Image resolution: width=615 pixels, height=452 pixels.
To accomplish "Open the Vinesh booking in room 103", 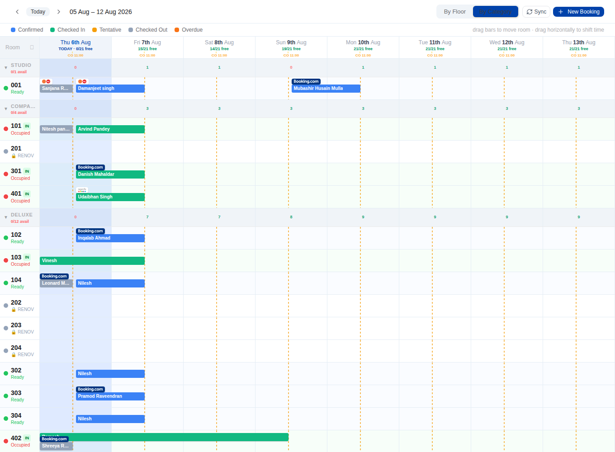I will [x=92, y=261].
